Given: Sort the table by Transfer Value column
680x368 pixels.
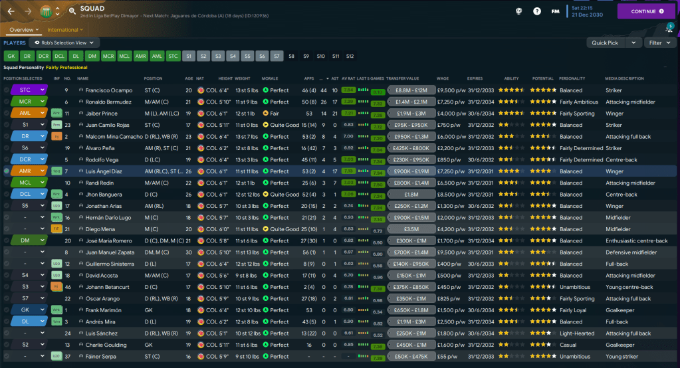Looking at the screenshot, I should [402, 78].
